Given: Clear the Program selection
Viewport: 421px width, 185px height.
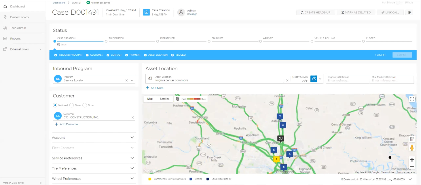Looking at the screenshot, I should [126, 81].
